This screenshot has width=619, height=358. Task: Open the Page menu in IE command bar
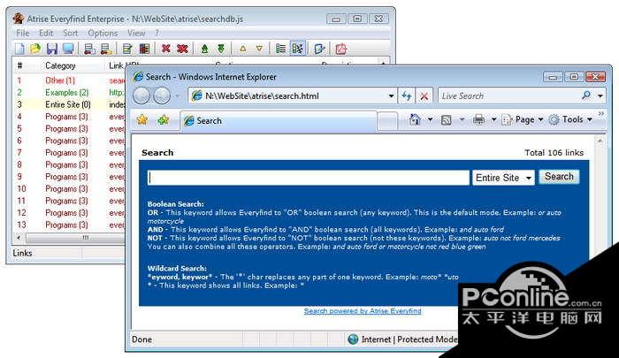[x=523, y=119]
